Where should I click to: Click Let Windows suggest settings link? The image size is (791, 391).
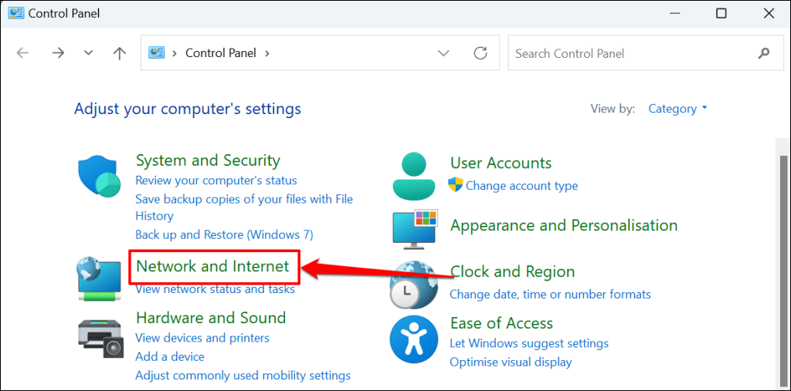529,344
